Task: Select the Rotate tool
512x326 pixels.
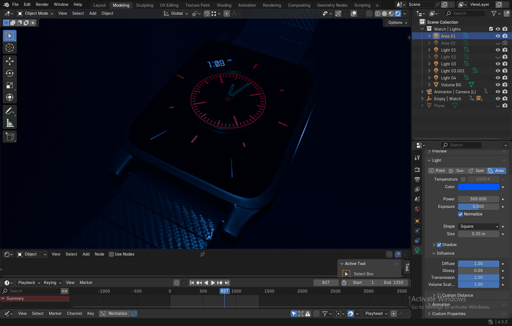Action: [x=10, y=73]
